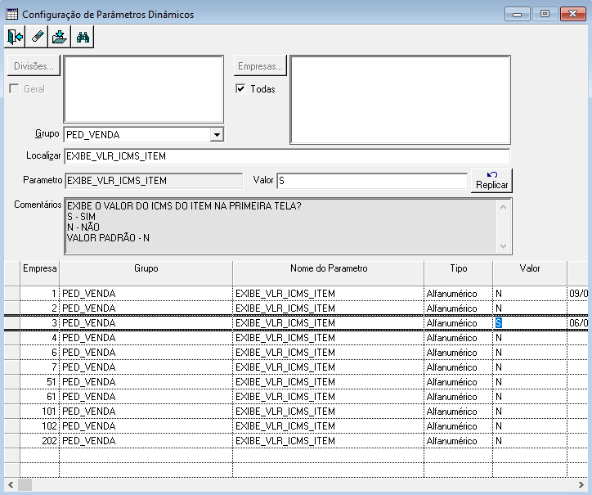
Task: Click Alfanumérico in the Empresa 51 row
Action: click(x=451, y=382)
